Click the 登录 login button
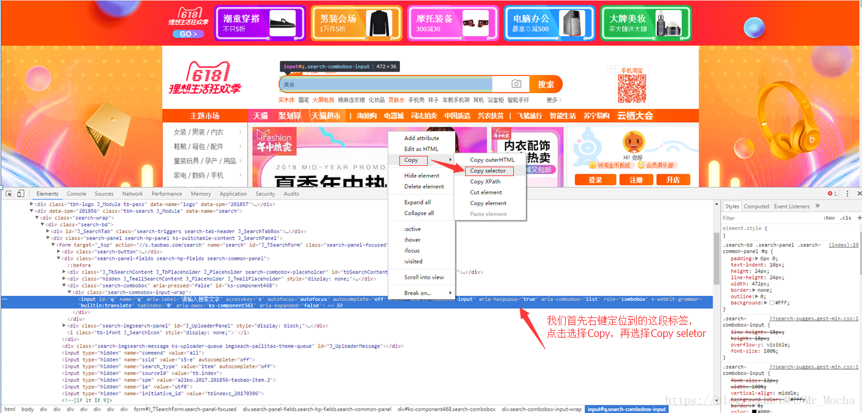Image resolution: width=862 pixels, height=413 pixels. (596, 180)
